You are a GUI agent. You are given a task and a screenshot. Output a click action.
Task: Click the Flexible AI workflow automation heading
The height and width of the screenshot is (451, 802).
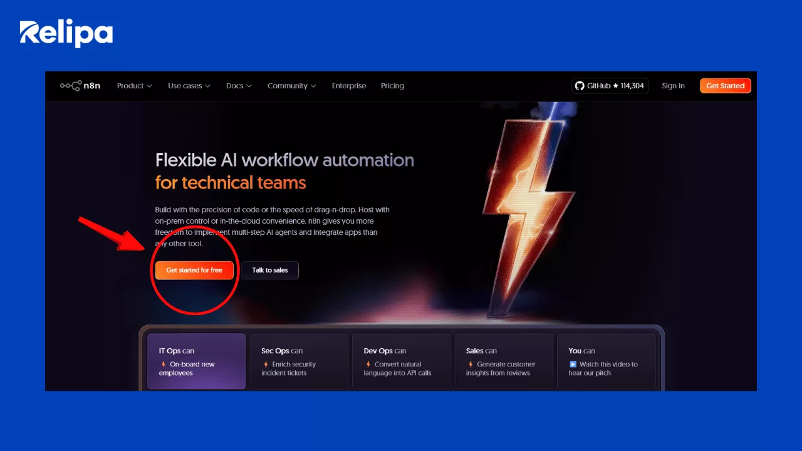[x=284, y=160]
